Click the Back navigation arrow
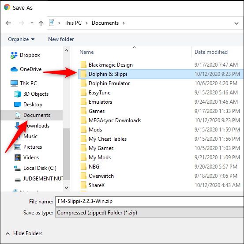 [x=8, y=23]
